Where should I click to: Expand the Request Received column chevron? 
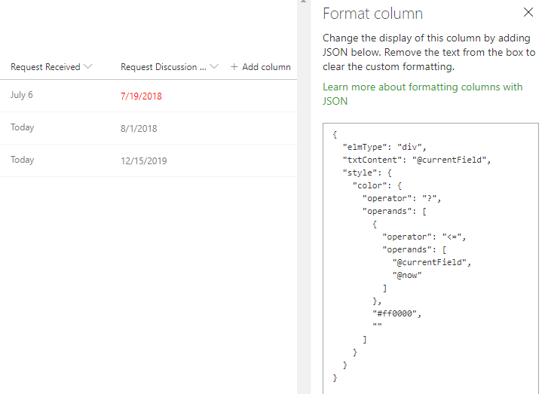point(88,67)
